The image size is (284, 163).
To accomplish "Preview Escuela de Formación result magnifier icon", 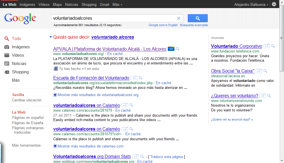I will tap(140, 78).
